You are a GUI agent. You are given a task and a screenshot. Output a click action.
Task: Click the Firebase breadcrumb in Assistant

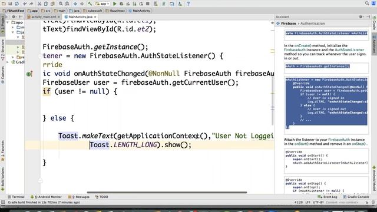(288, 24)
